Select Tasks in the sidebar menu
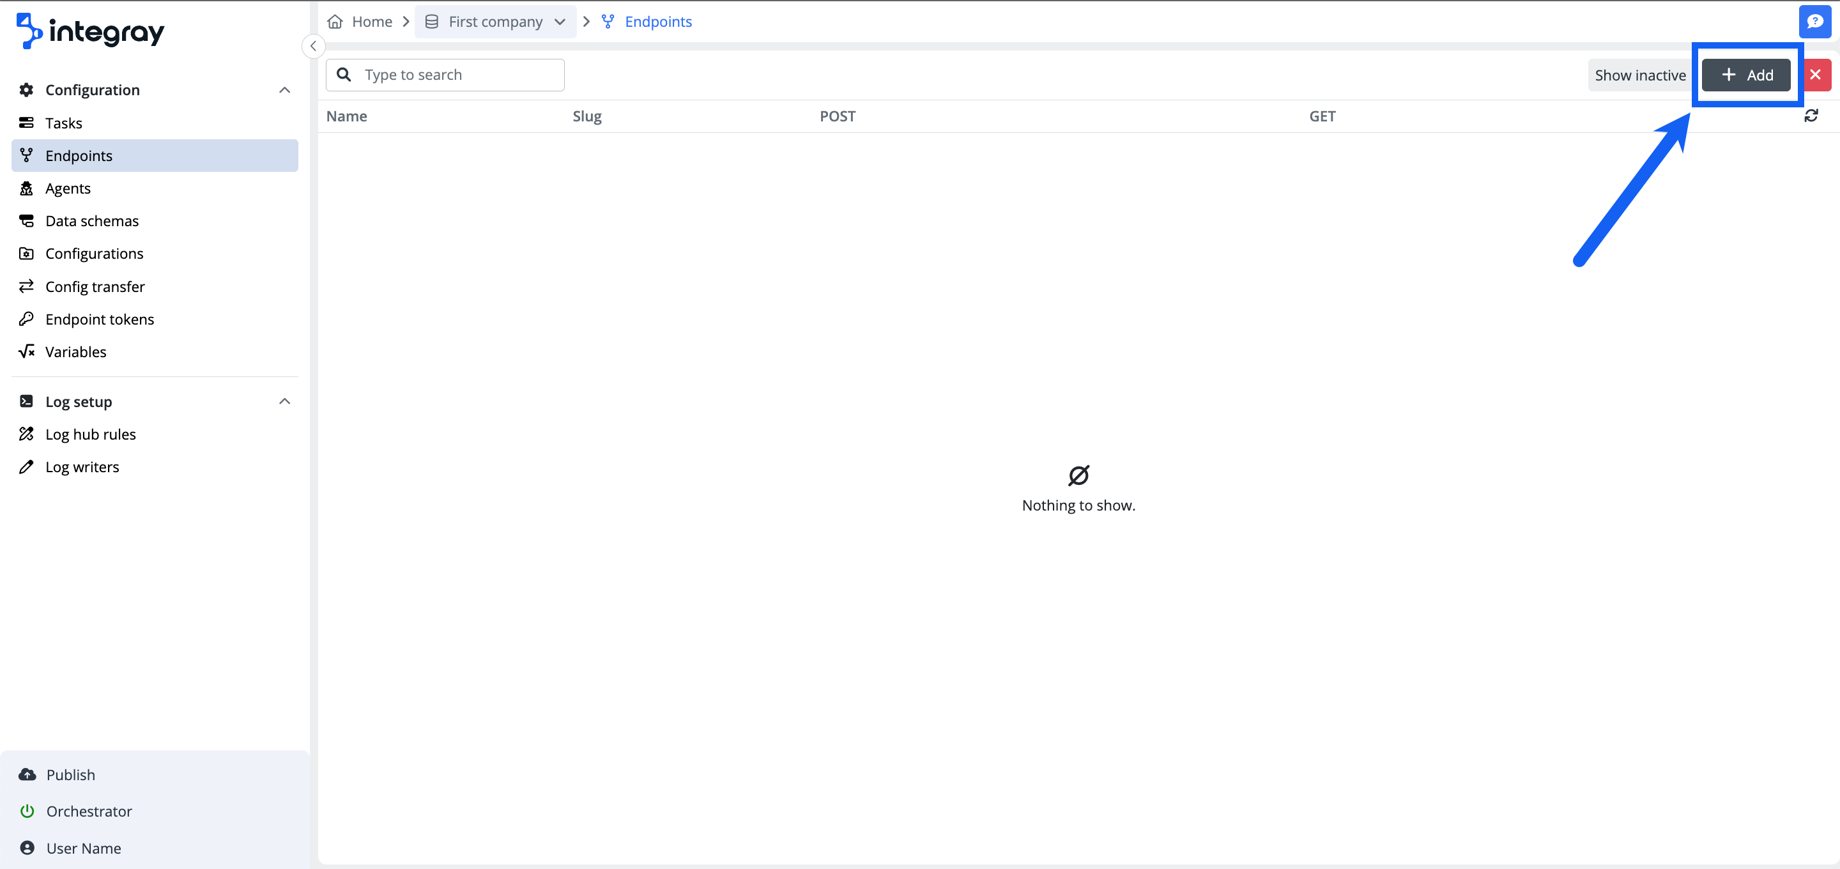 [x=64, y=122]
